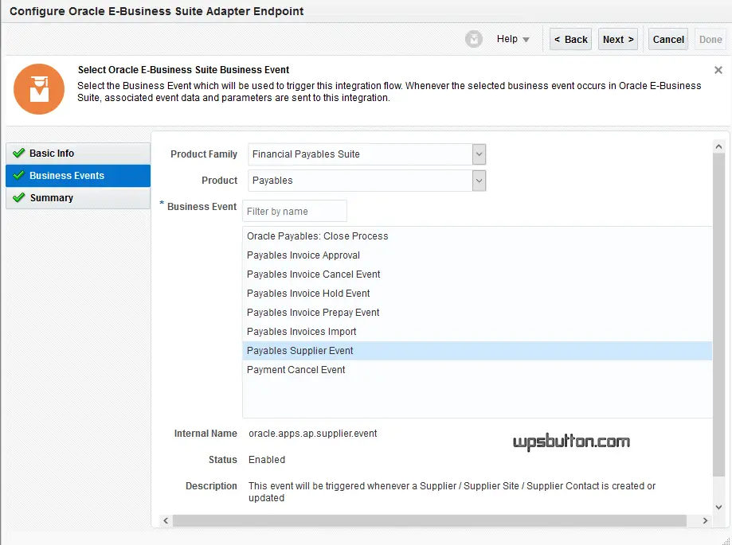Pick Payment Cancel Event from list
Image resolution: width=732 pixels, height=545 pixels.
(x=477, y=370)
